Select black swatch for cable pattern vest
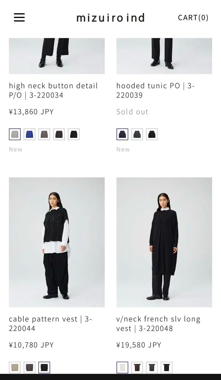Image resolution: width=221 pixels, height=380 pixels. (x=44, y=368)
